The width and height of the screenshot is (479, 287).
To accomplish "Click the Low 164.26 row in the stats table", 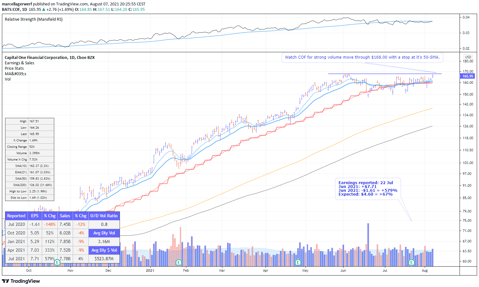I will (30, 128).
